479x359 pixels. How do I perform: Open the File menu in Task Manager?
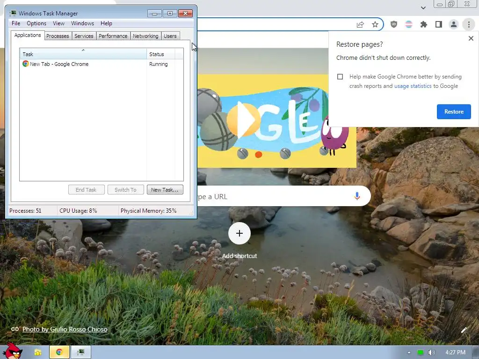pyautogui.click(x=16, y=23)
